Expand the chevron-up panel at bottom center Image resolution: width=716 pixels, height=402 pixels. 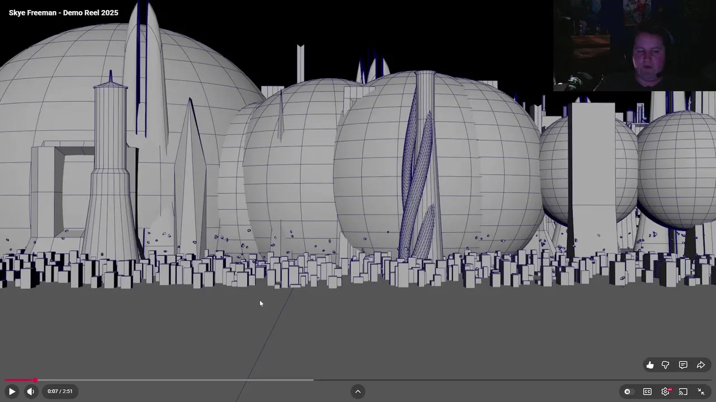tap(358, 391)
